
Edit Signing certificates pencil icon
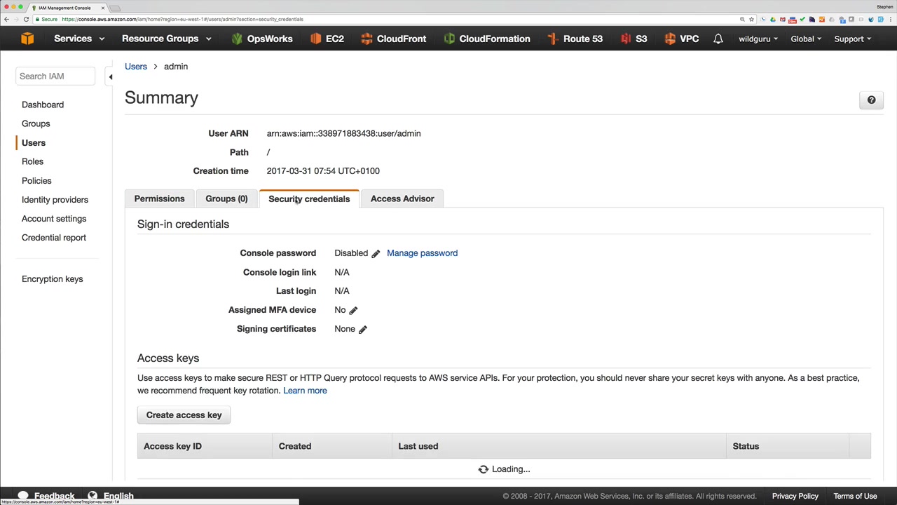click(363, 329)
